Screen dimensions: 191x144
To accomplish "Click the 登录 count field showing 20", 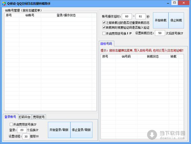I will point(22,130).
